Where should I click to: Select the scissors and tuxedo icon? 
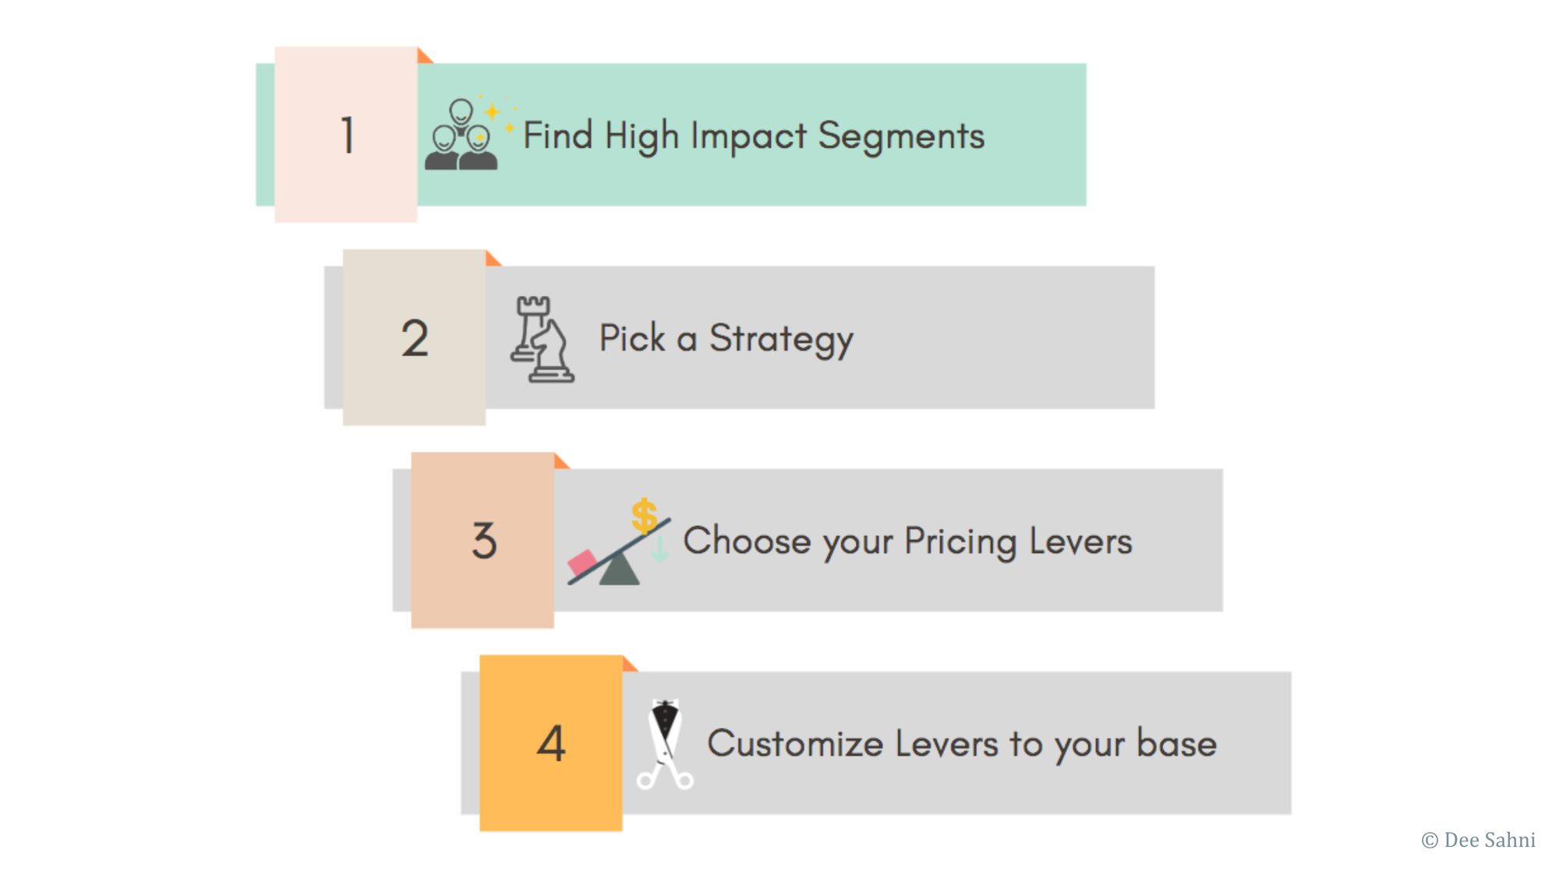[x=665, y=745]
